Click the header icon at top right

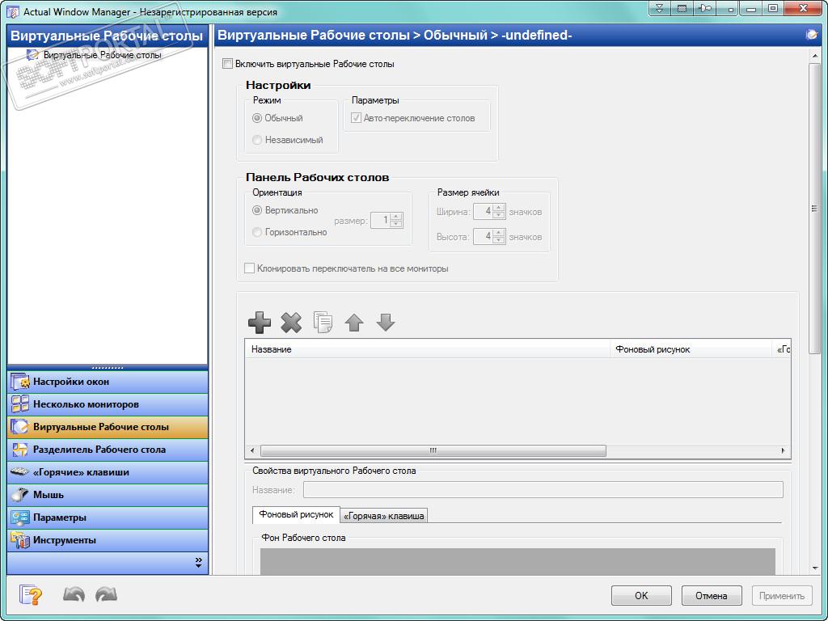click(811, 35)
